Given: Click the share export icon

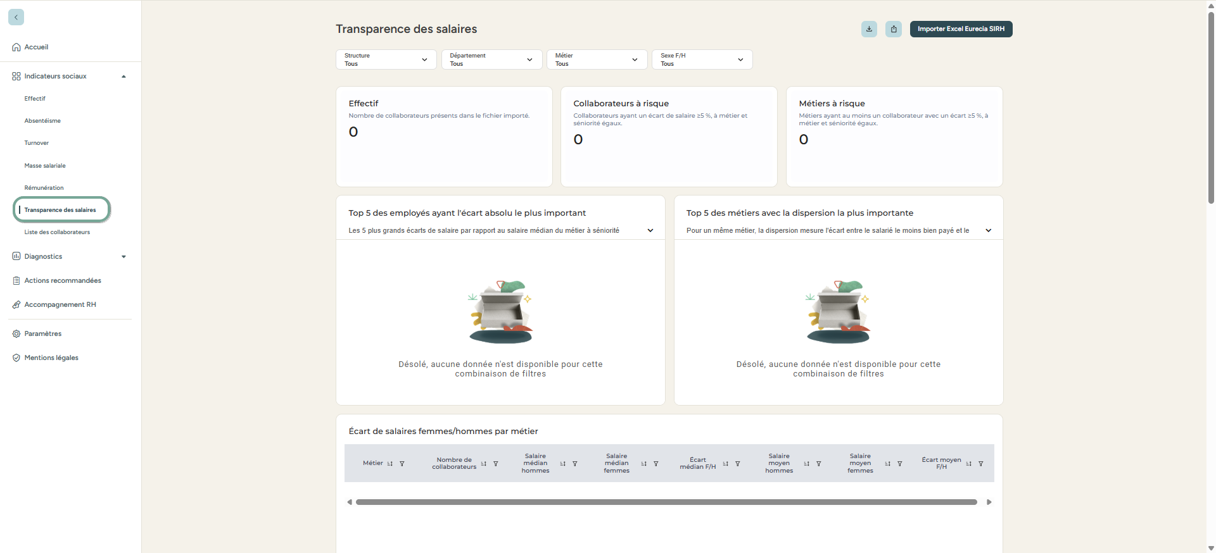Looking at the screenshot, I should click(894, 29).
